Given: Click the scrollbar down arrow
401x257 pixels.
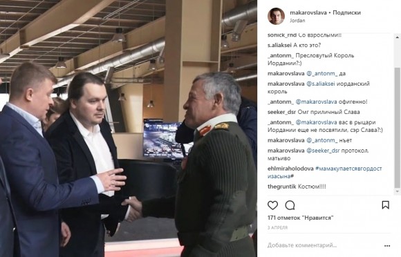Looking at the screenshot, I should 397,191.
